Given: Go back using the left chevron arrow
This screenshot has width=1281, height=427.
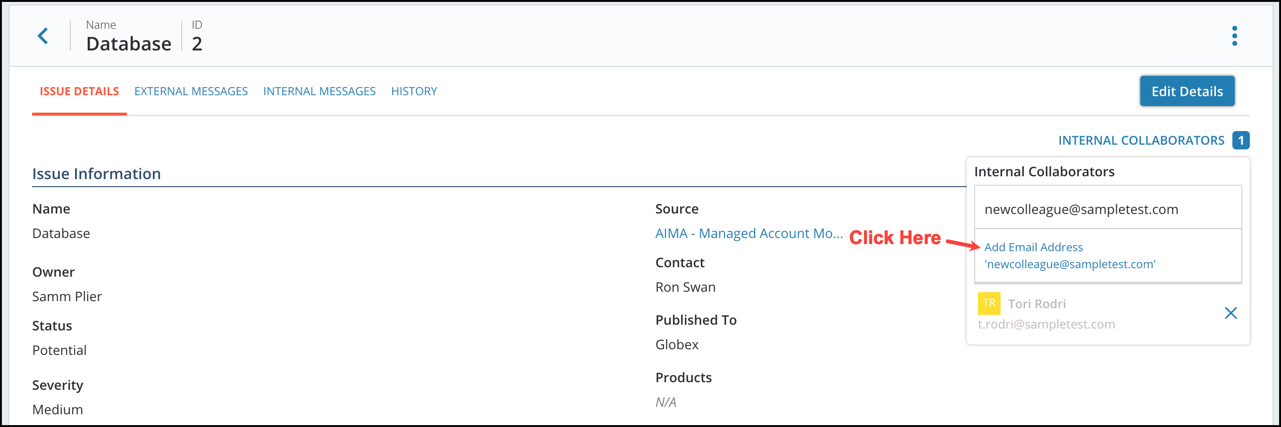Looking at the screenshot, I should pyautogui.click(x=43, y=36).
